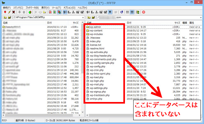The image size is (204, 124).
Task: Open the ヘルプ(H) menu
Action: point(82,8)
